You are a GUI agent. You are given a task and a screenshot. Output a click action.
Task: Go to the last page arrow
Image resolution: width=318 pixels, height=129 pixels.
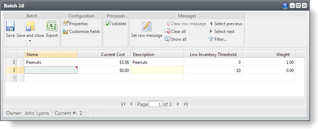(x=185, y=104)
